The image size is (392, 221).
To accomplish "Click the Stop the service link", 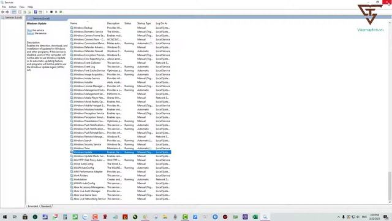I will click(x=29, y=30).
